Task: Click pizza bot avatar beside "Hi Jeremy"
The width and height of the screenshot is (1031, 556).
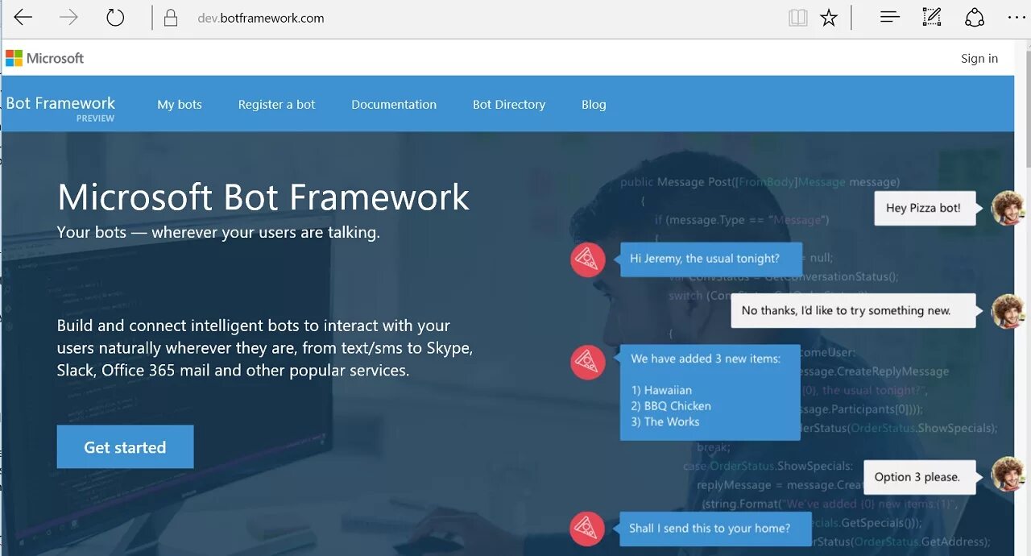Action: 587,259
